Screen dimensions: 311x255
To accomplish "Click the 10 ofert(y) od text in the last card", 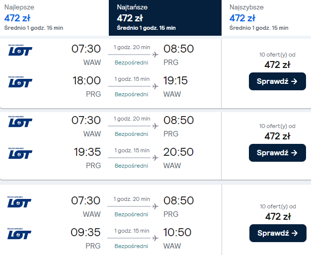I will tap(277, 206).
